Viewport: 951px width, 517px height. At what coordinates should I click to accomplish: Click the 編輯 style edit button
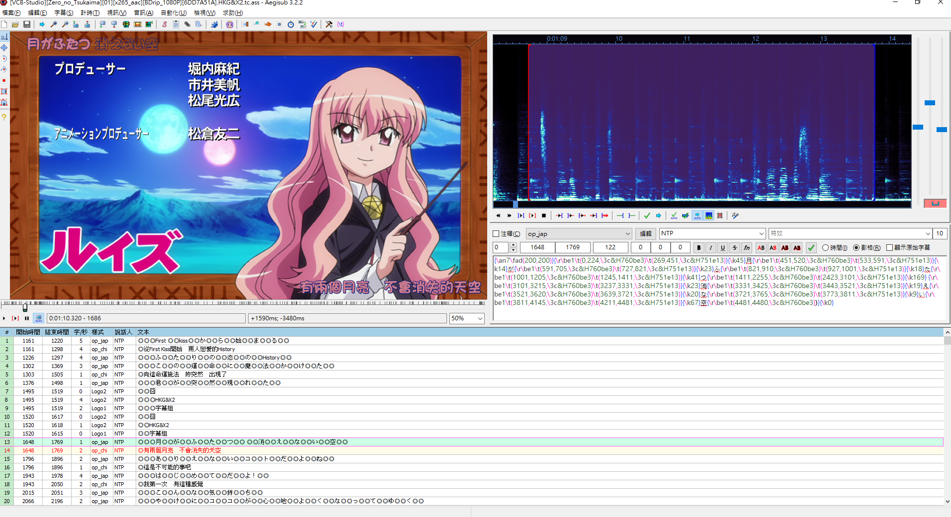[x=646, y=234]
